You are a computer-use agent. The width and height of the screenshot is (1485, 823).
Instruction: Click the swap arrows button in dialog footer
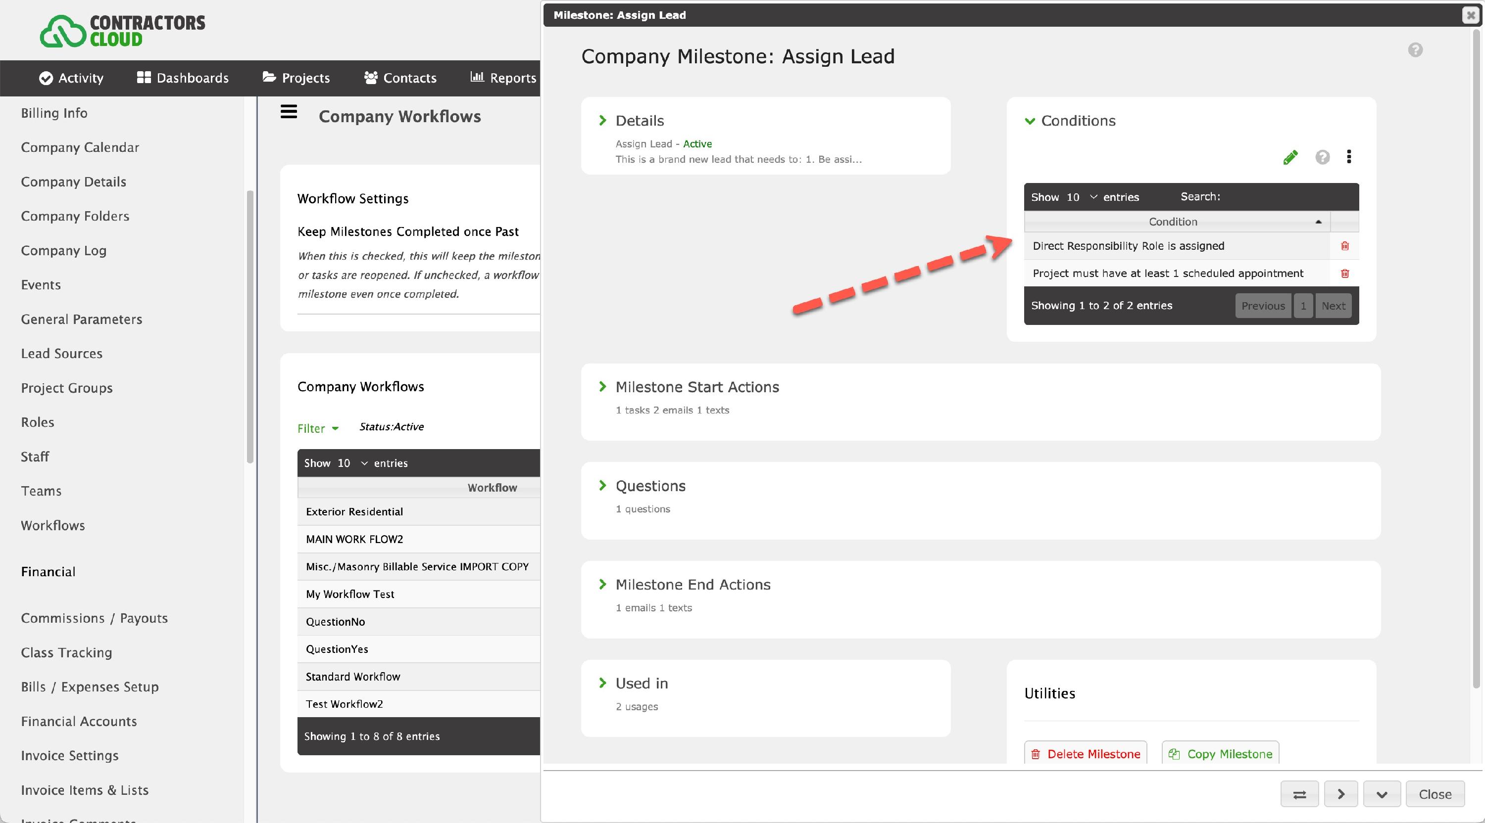click(1299, 794)
